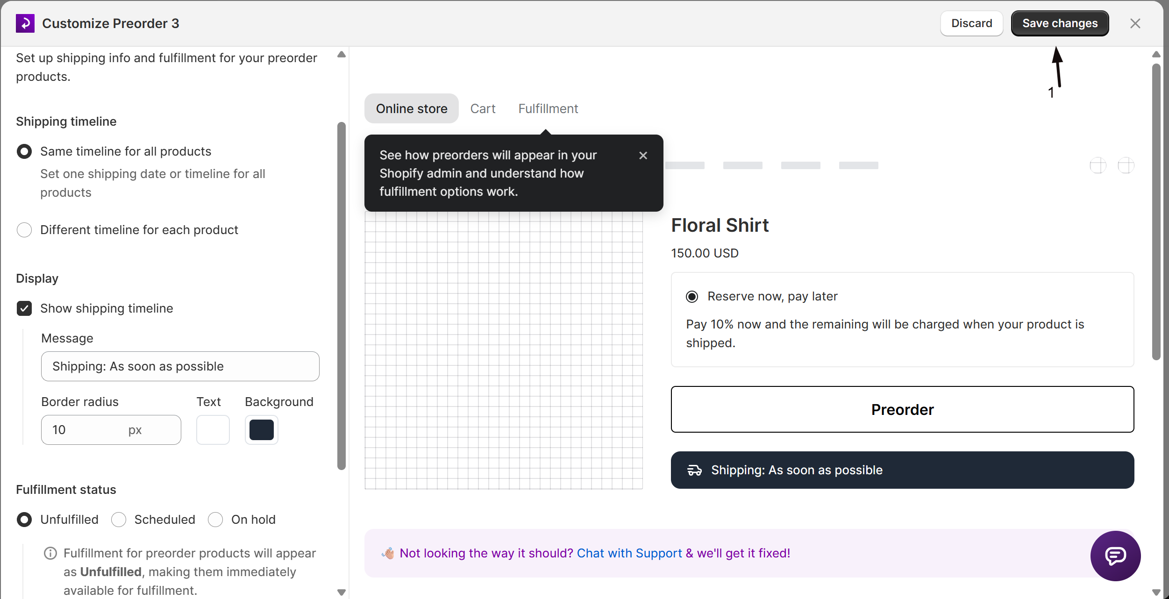Choose Scheduled fulfillment status

(x=119, y=520)
